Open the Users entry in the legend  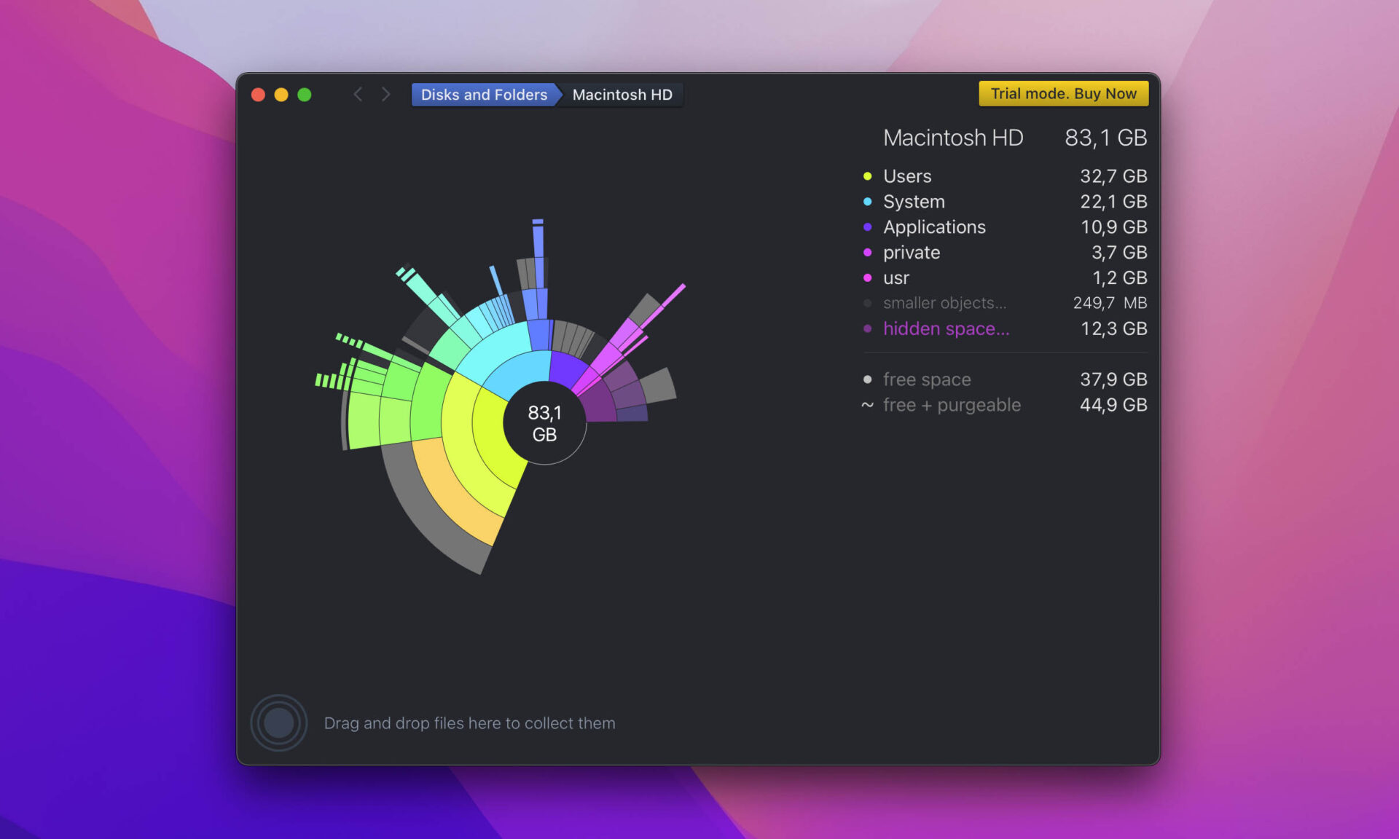click(x=907, y=176)
